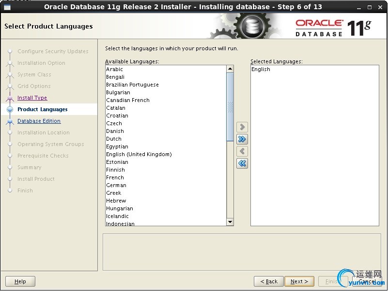Viewport: 388px width, 291px height.
Task: Click the Prerequisite Checks step
Action: (x=43, y=156)
